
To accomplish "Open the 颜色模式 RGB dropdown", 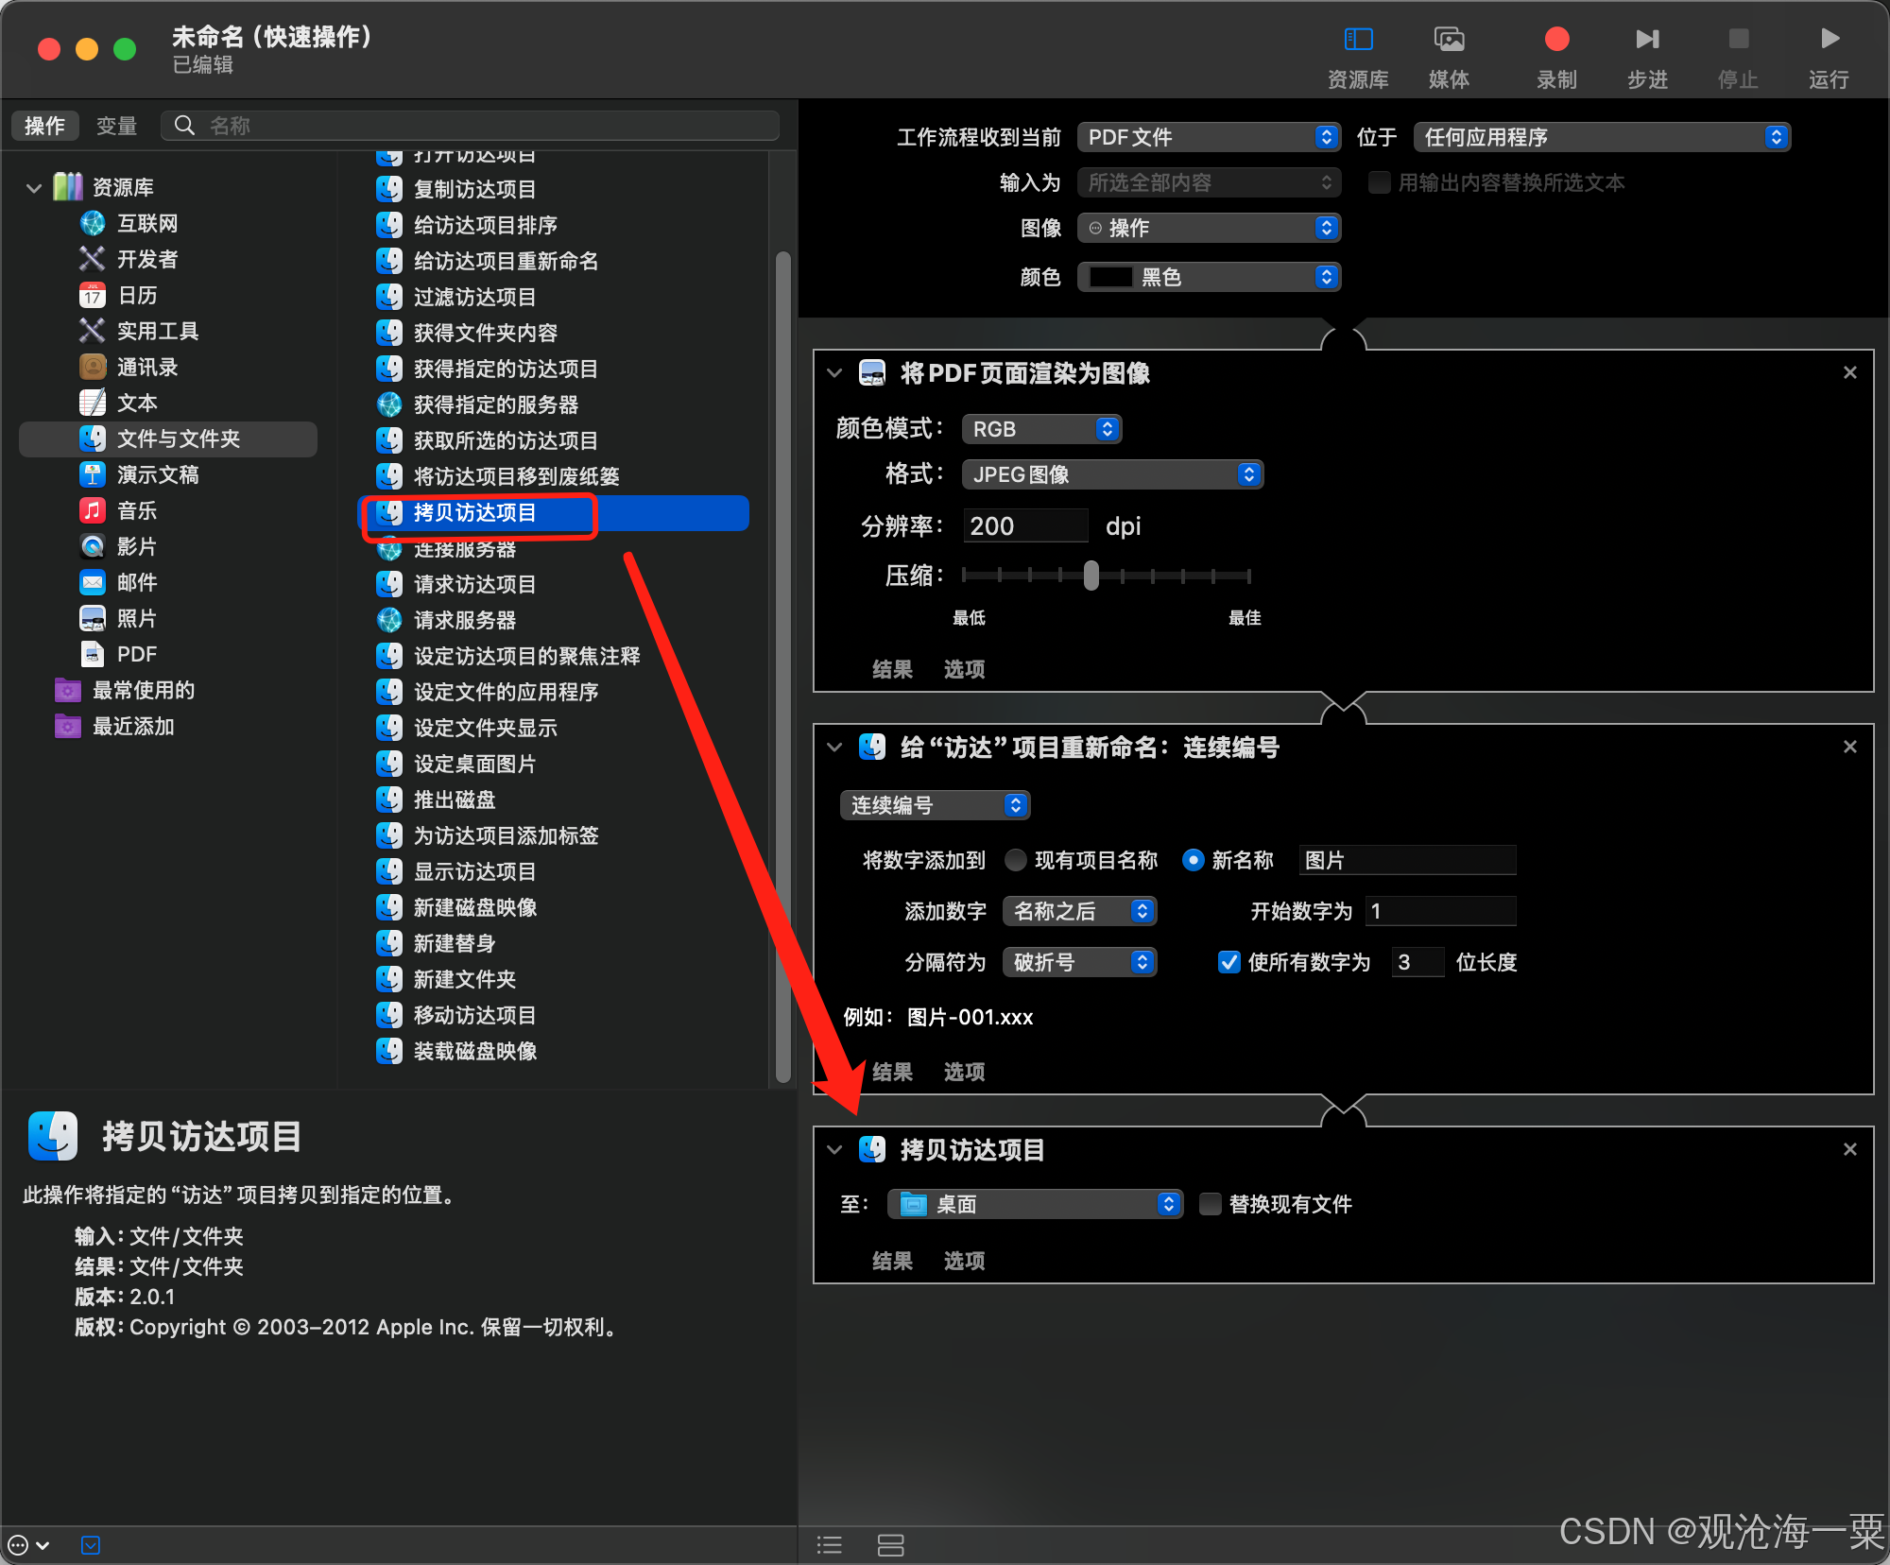I will coord(1041,429).
